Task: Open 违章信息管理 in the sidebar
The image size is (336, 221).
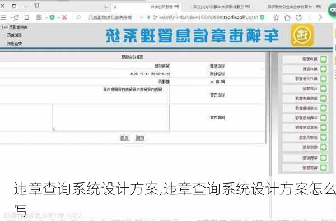Action: point(306,128)
